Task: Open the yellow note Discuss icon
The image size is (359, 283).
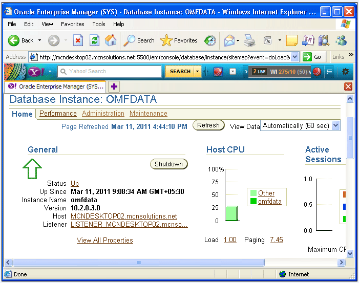Action: [x=292, y=40]
